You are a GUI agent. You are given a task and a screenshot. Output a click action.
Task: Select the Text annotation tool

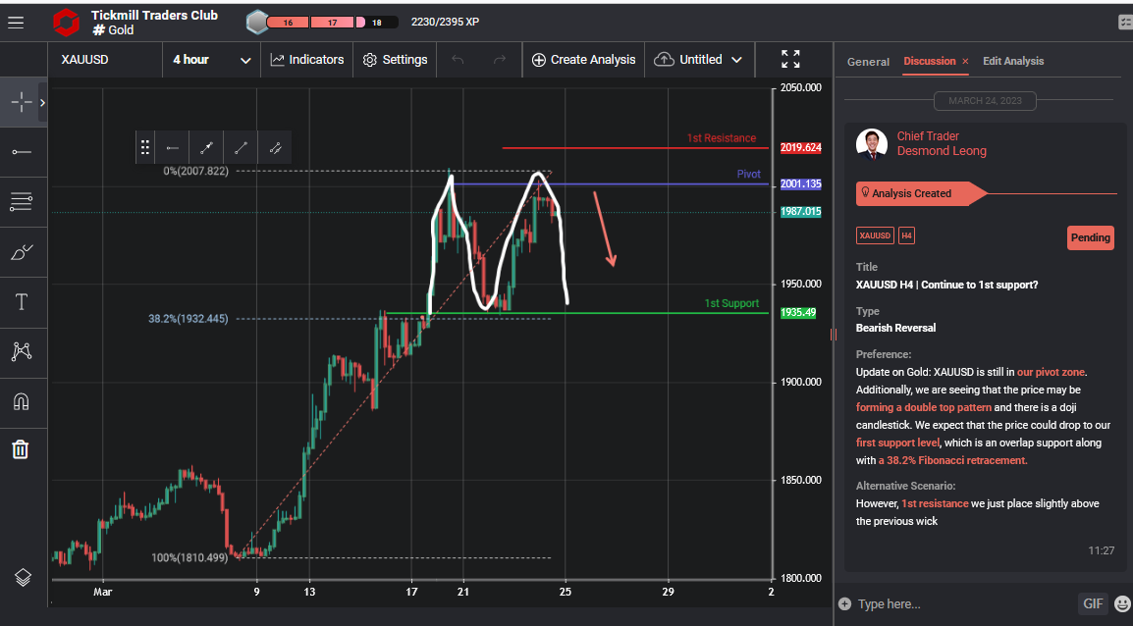coord(21,302)
